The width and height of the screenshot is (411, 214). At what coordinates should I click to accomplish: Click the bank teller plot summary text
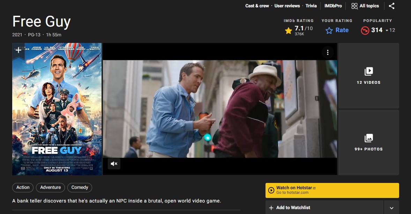point(117,201)
